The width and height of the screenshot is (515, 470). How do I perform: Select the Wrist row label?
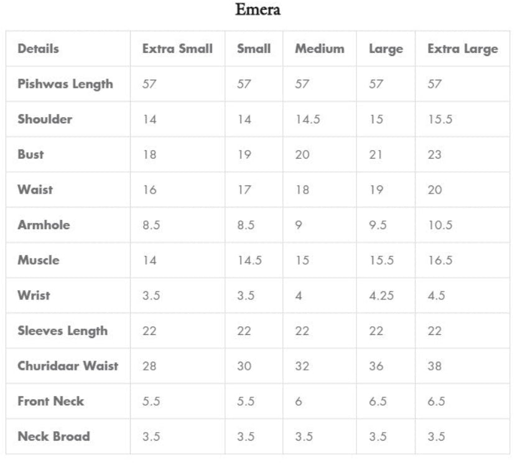[x=34, y=295]
